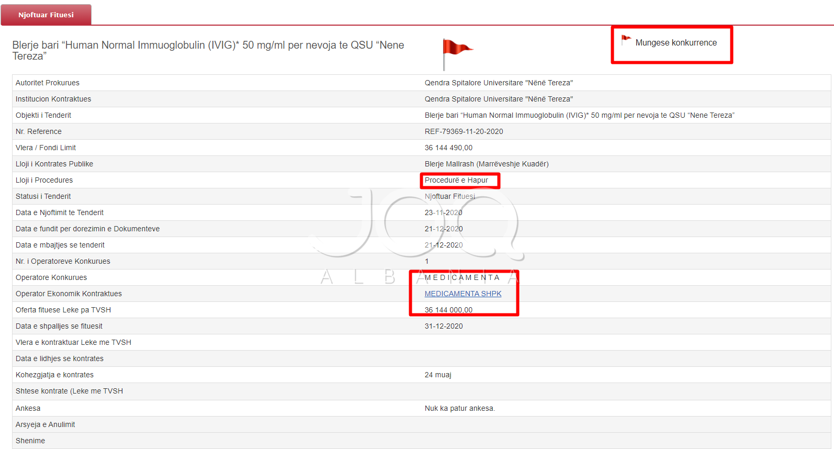Click the Procedurë e Hapur value
Image resolution: width=834 pixels, height=449 pixels.
coord(456,180)
